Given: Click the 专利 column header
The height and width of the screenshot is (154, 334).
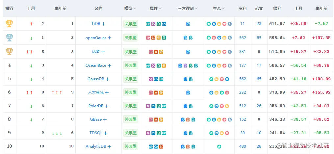Looking at the screenshot, I should pyautogui.click(x=243, y=9).
